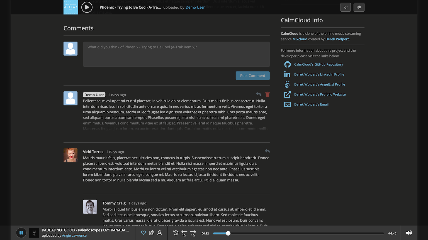Click the remaining time -05:40 readout
Viewport: 428px width, 240px height.
point(392,233)
